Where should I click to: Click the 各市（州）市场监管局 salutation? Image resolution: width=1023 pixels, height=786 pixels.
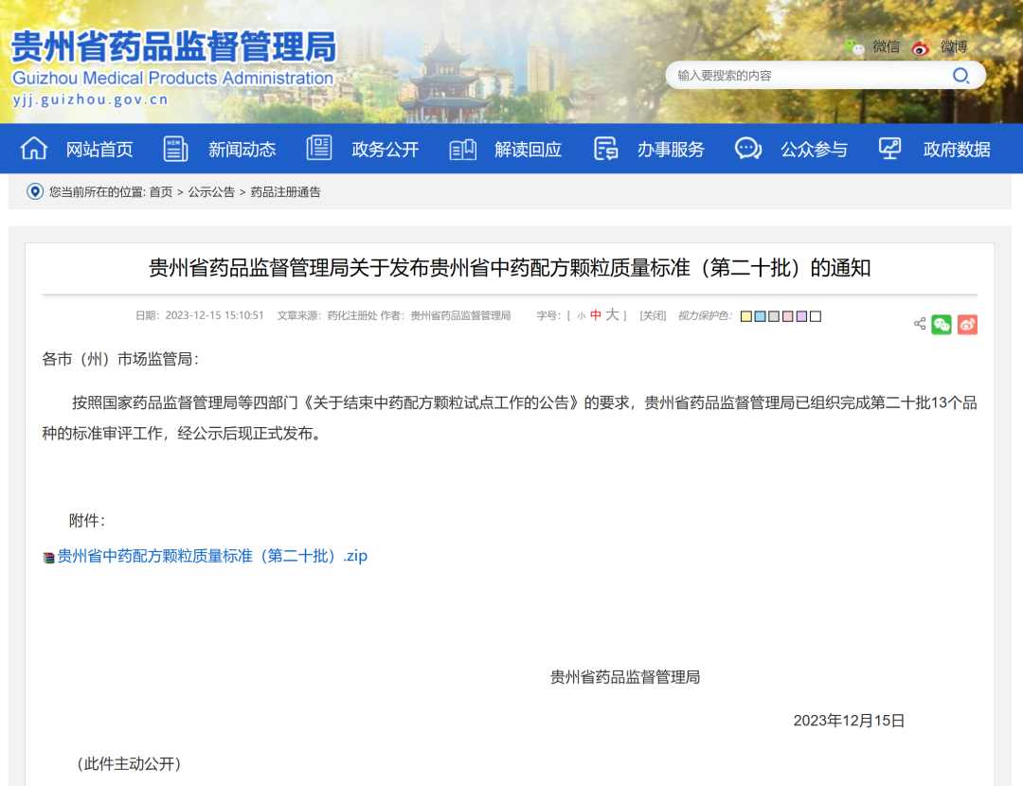(120, 360)
